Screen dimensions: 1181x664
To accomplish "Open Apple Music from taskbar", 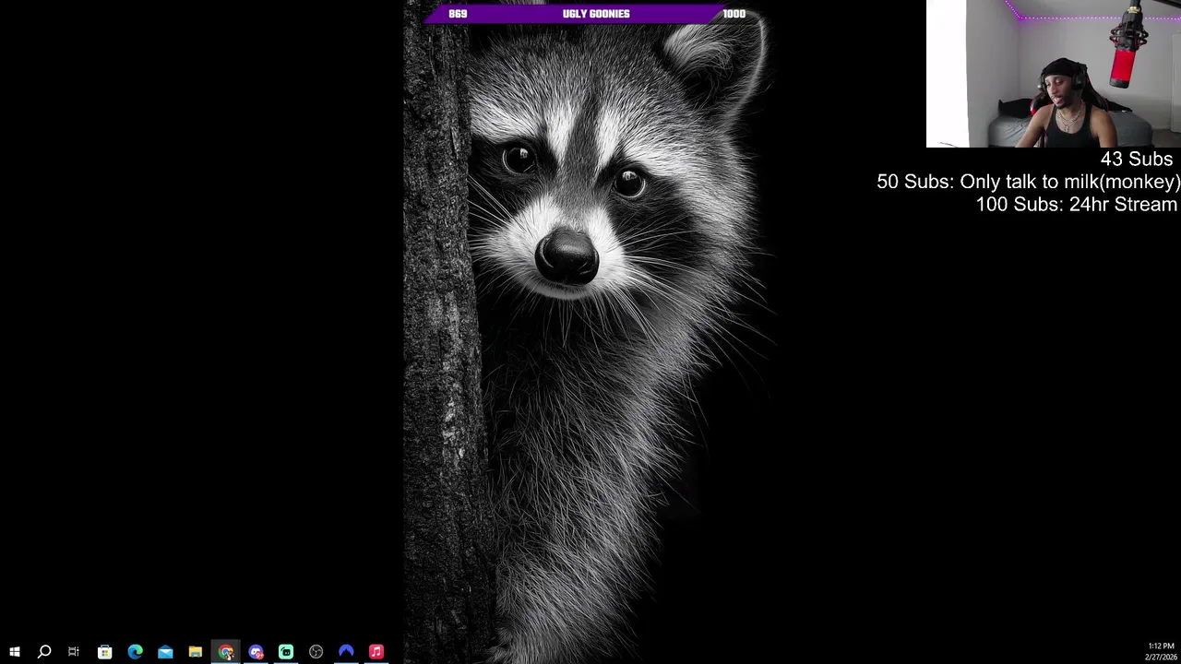I will pos(376,652).
